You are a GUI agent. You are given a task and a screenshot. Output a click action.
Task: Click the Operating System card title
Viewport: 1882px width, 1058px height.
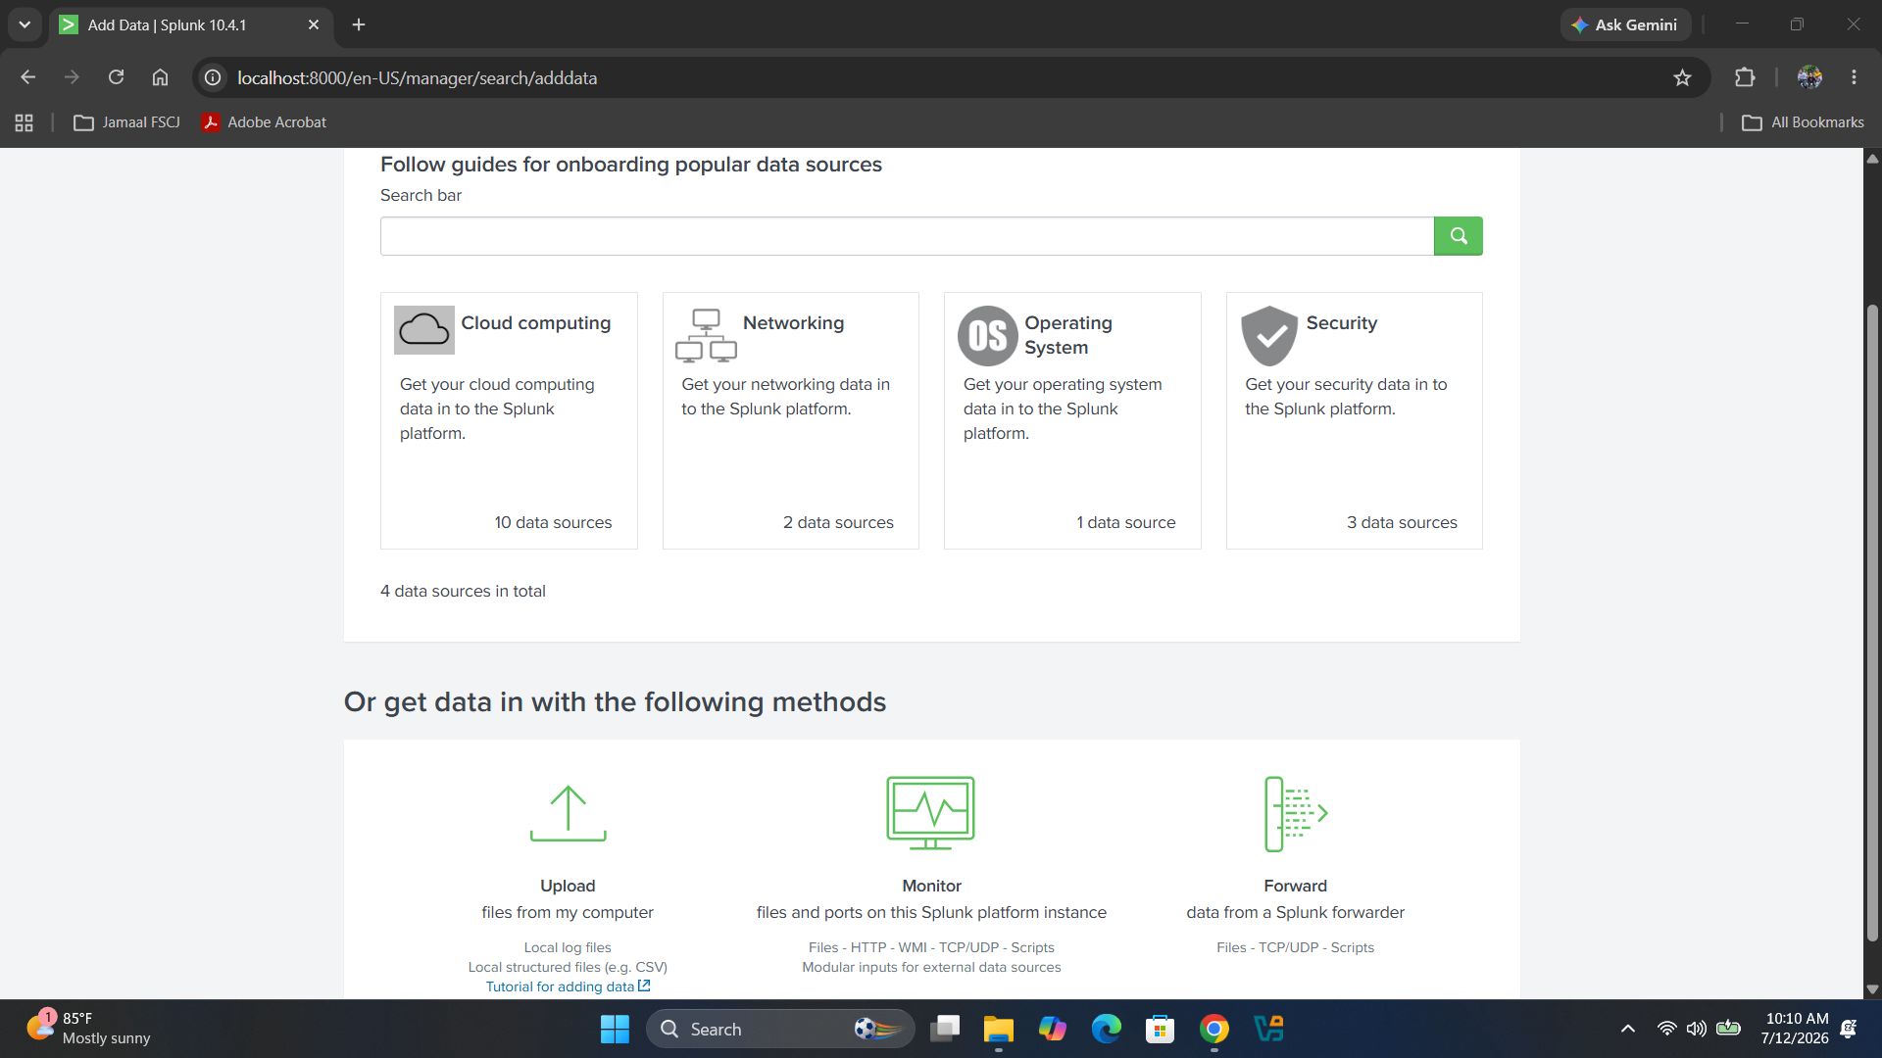pyautogui.click(x=1068, y=335)
